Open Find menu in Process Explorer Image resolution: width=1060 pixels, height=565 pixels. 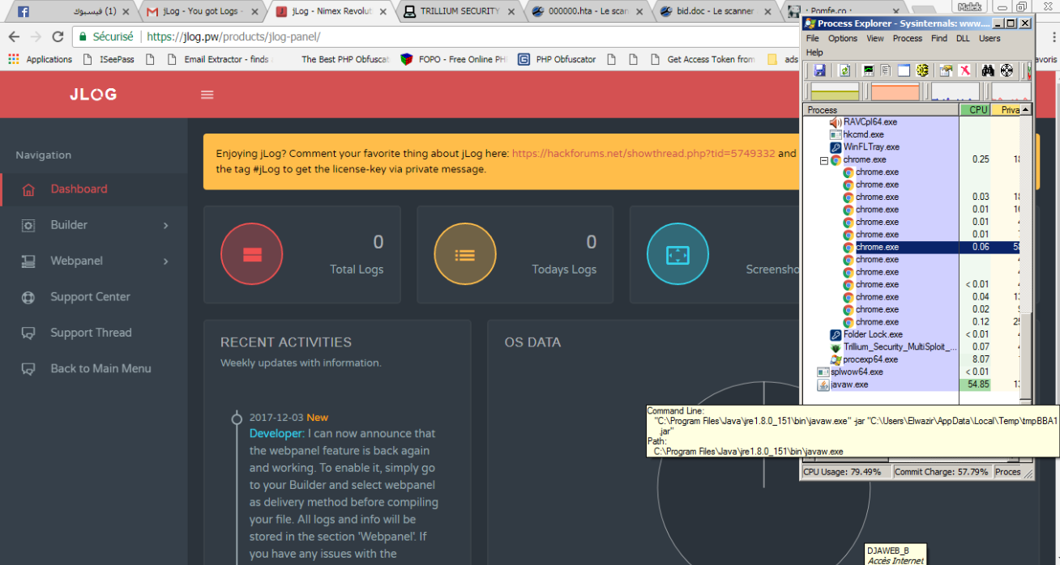pos(939,38)
